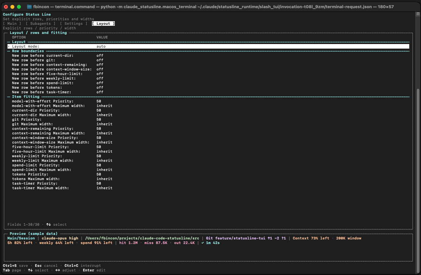Click 'spend 91% left' in preview
This screenshot has height=275, width=421.
tap(97, 243)
